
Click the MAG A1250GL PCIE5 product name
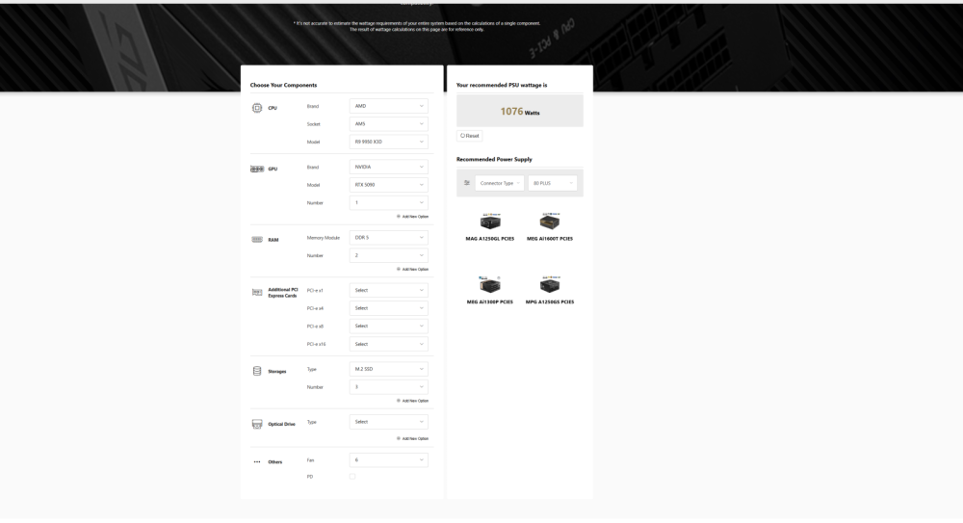pyautogui.click(x=490, y=239)
